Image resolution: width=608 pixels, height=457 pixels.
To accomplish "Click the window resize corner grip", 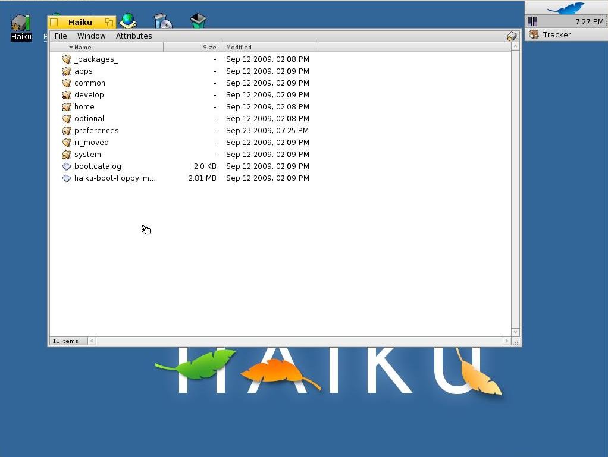I will coord(516,342).
